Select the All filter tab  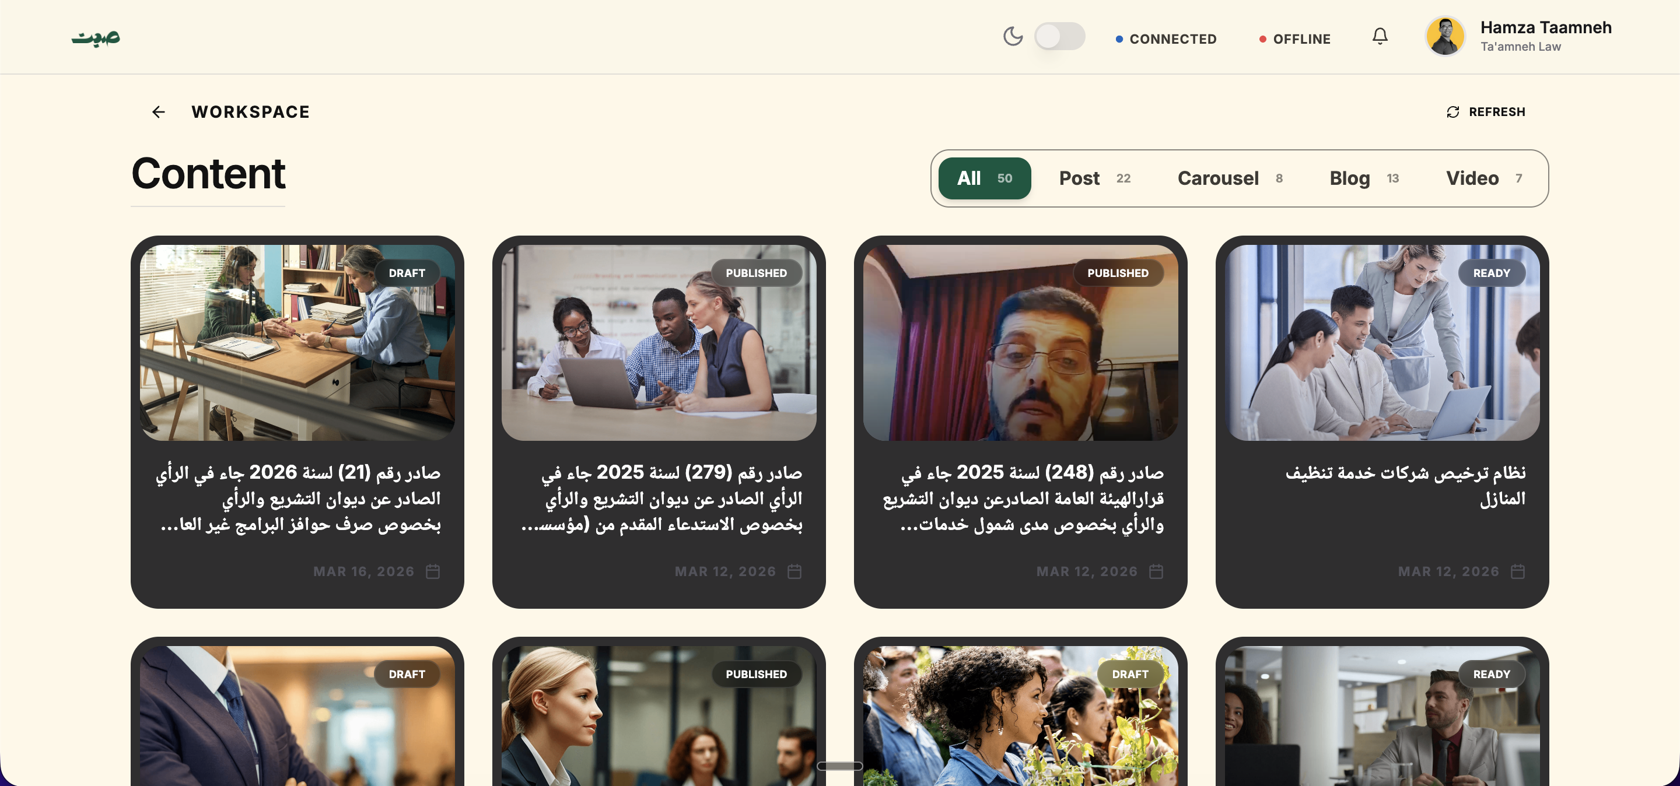coord(985,178)
